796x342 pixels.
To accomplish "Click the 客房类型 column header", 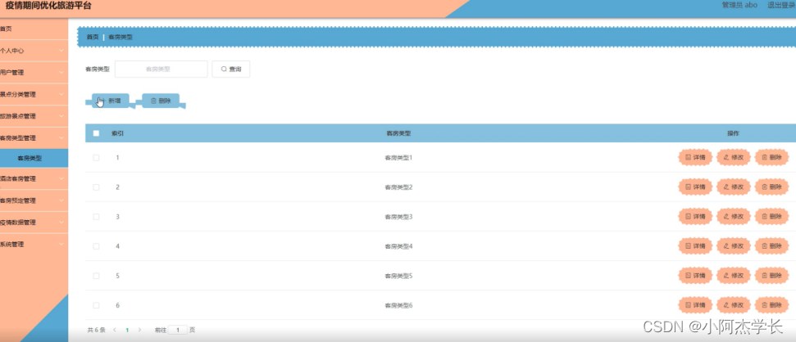I will (398, 133).
